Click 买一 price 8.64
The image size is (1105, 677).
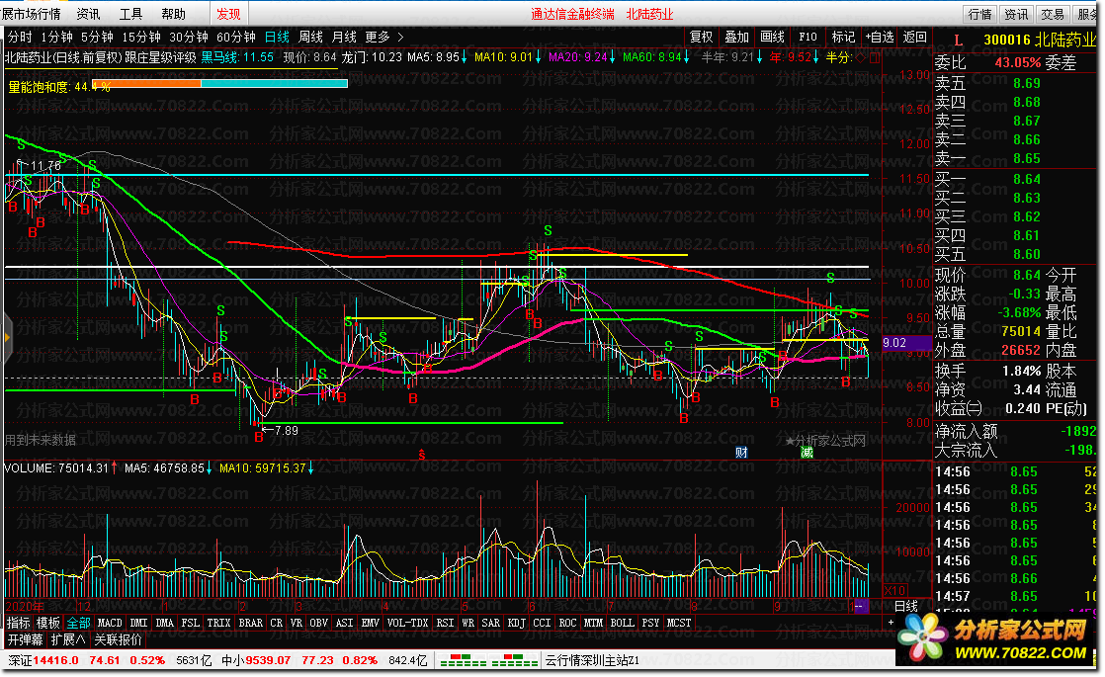[x=1026, y=179]
